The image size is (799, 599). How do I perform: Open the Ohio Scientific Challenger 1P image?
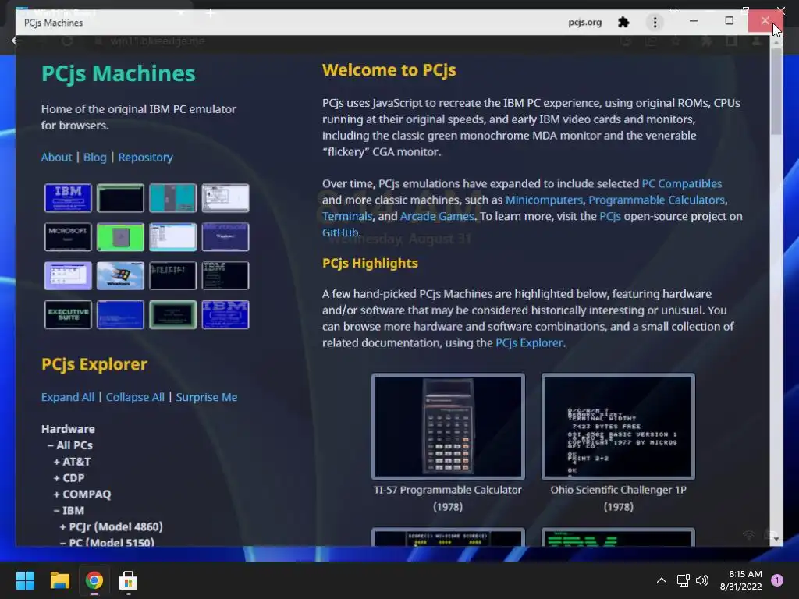618,427
